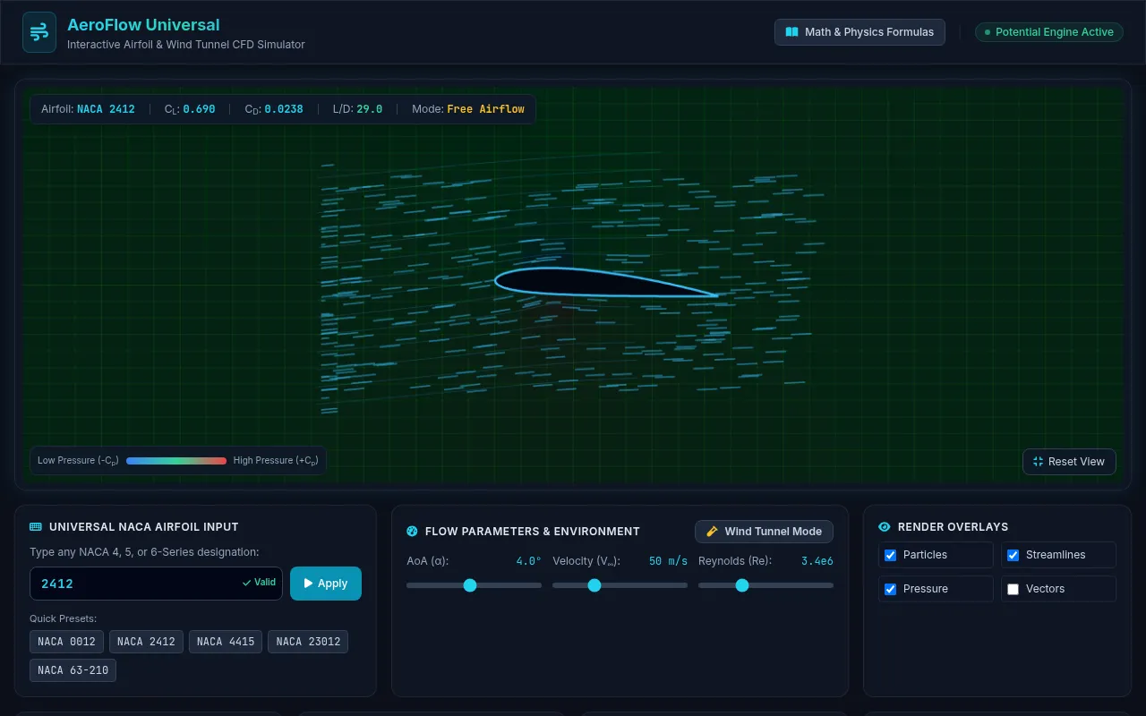Click the Airfoil NACA 2412 readout
Viewport: 1146px width, 716px height.
[x=88, y=109]
